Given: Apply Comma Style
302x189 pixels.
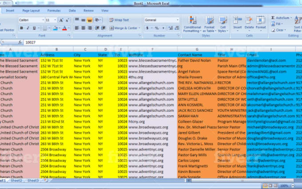Looking at the screenshot, I should point(163,28).
